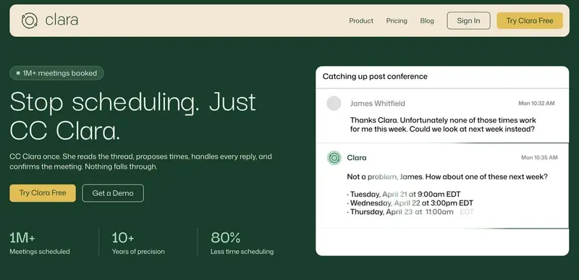Click the Mon 10:32 AM timestamp
The image size is (579, 280).
click(536, 103)
